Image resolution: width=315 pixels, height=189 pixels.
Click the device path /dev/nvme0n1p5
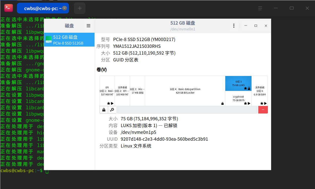[138, 132]
